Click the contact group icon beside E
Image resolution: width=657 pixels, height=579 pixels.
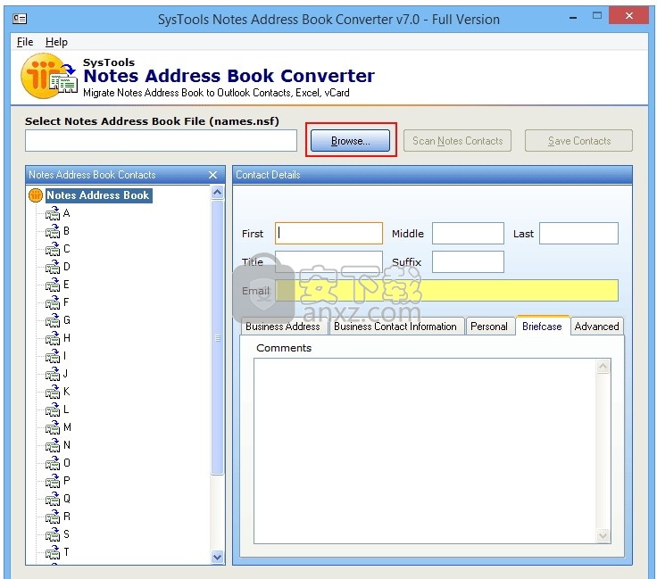pyautogui.click(x=53, y=285)
